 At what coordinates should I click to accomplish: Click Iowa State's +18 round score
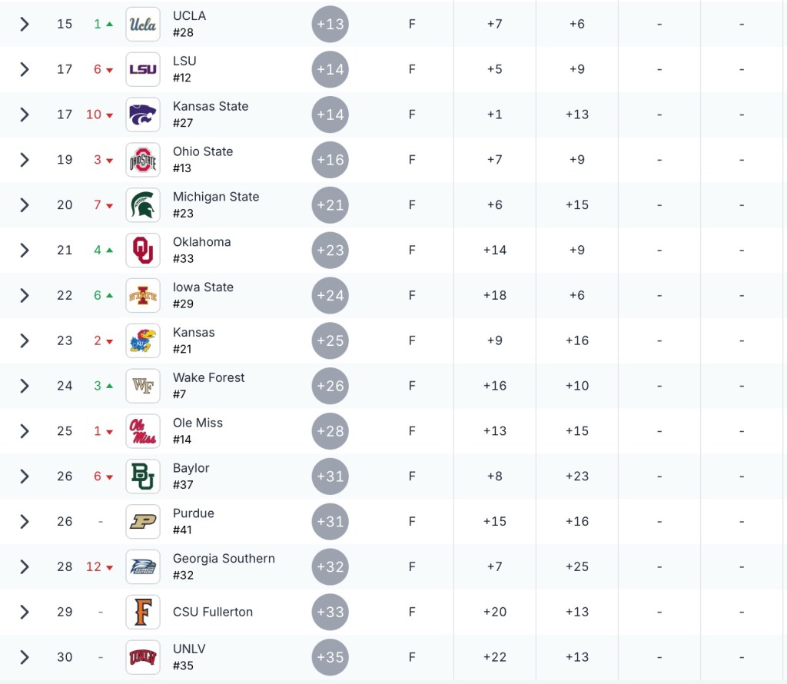(495, 296)
